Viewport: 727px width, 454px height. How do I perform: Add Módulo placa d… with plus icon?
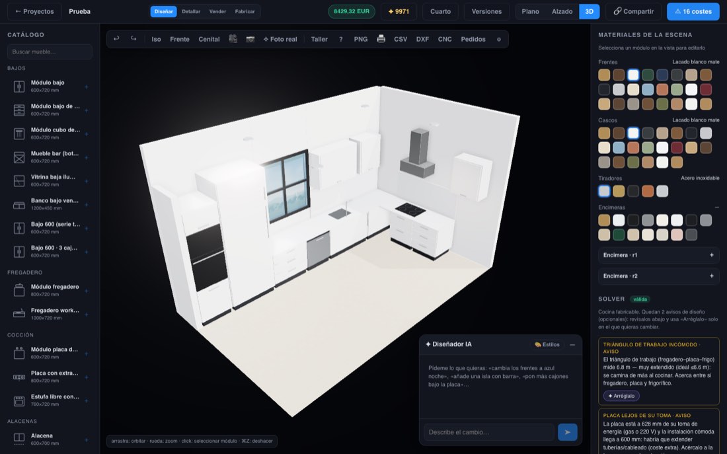click(x=86, y=354)
